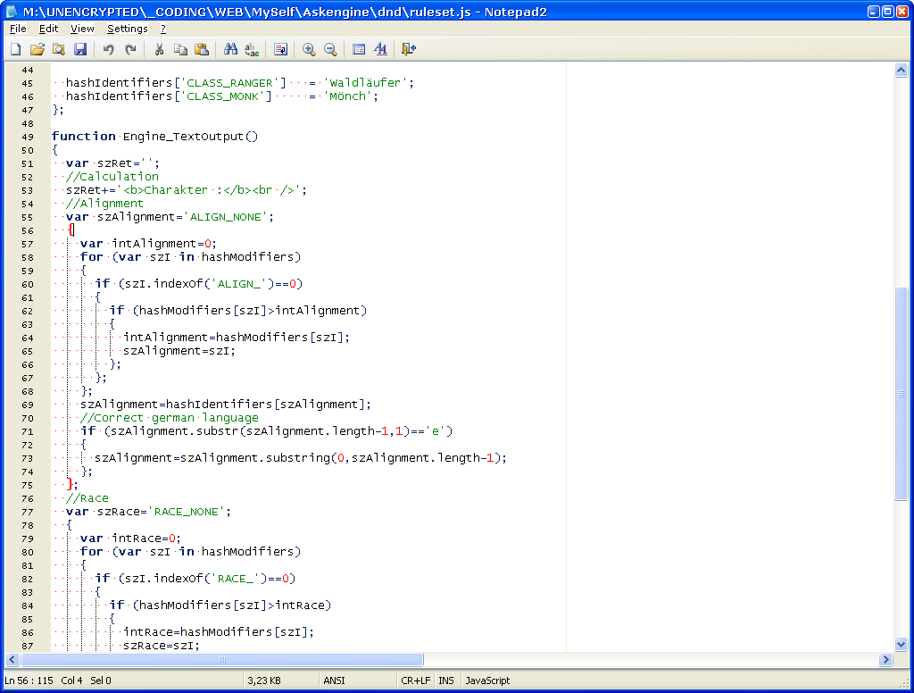Undo the last edit
The height and width of the screenshot is (693, 914).
pyautogui.click(x=108, y=50)
